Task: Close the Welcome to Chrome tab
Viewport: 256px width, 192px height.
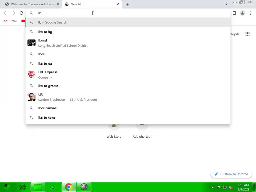Action: tap(58, 4)
